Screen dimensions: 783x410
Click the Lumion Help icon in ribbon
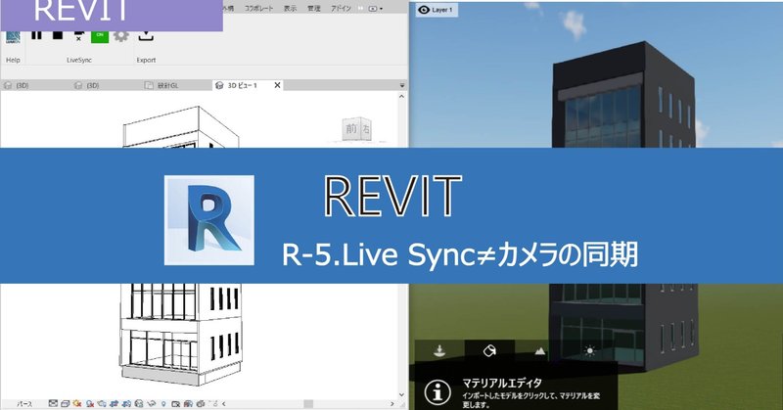tap(13, 37)
